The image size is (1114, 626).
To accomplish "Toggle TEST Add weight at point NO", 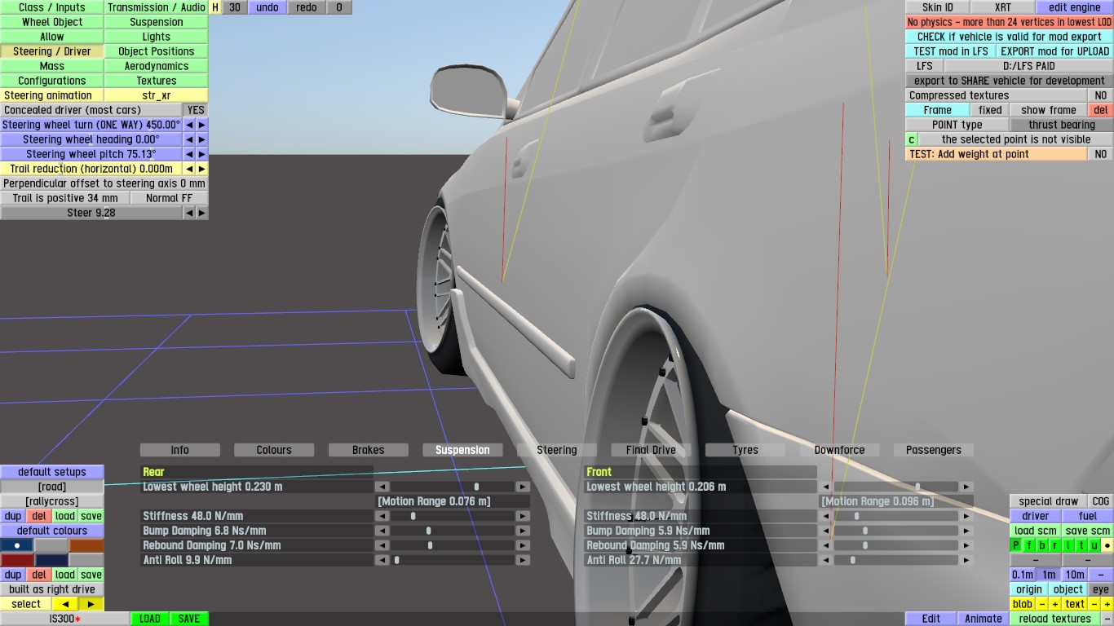I will [1101, 154].
